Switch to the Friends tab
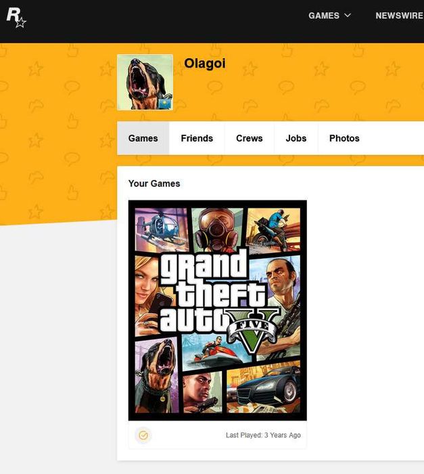Viewport: 424px width, 474px height. (197, 138)
